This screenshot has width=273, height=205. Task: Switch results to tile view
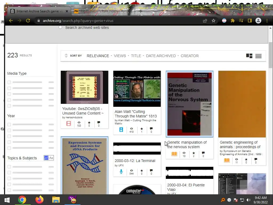(x=249, y=56)
